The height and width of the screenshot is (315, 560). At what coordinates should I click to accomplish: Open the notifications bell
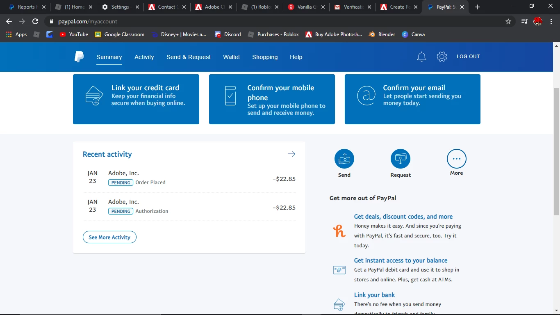pos(421,57)
